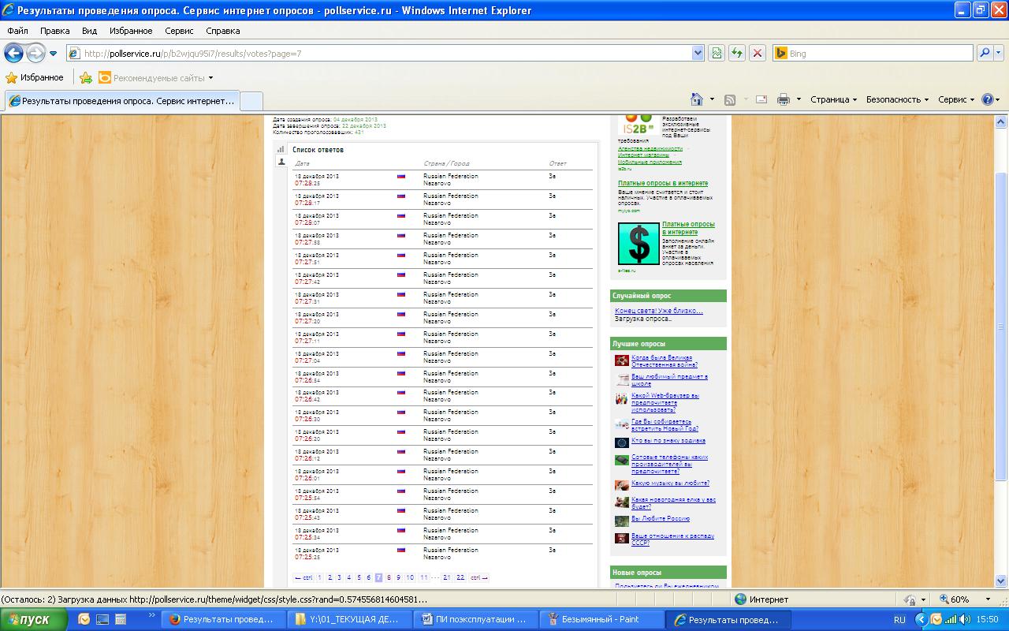Go forward with the browser Forward arrow
Screen dimensions: 1009x631
tap(35, 53)
